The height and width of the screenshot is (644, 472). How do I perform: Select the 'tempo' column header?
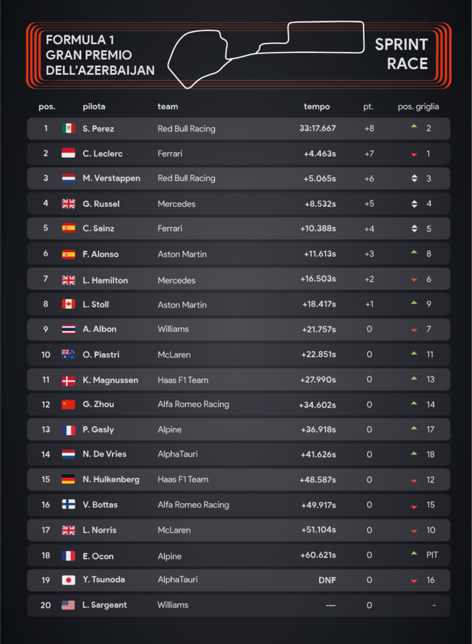(x=317, y=107)
